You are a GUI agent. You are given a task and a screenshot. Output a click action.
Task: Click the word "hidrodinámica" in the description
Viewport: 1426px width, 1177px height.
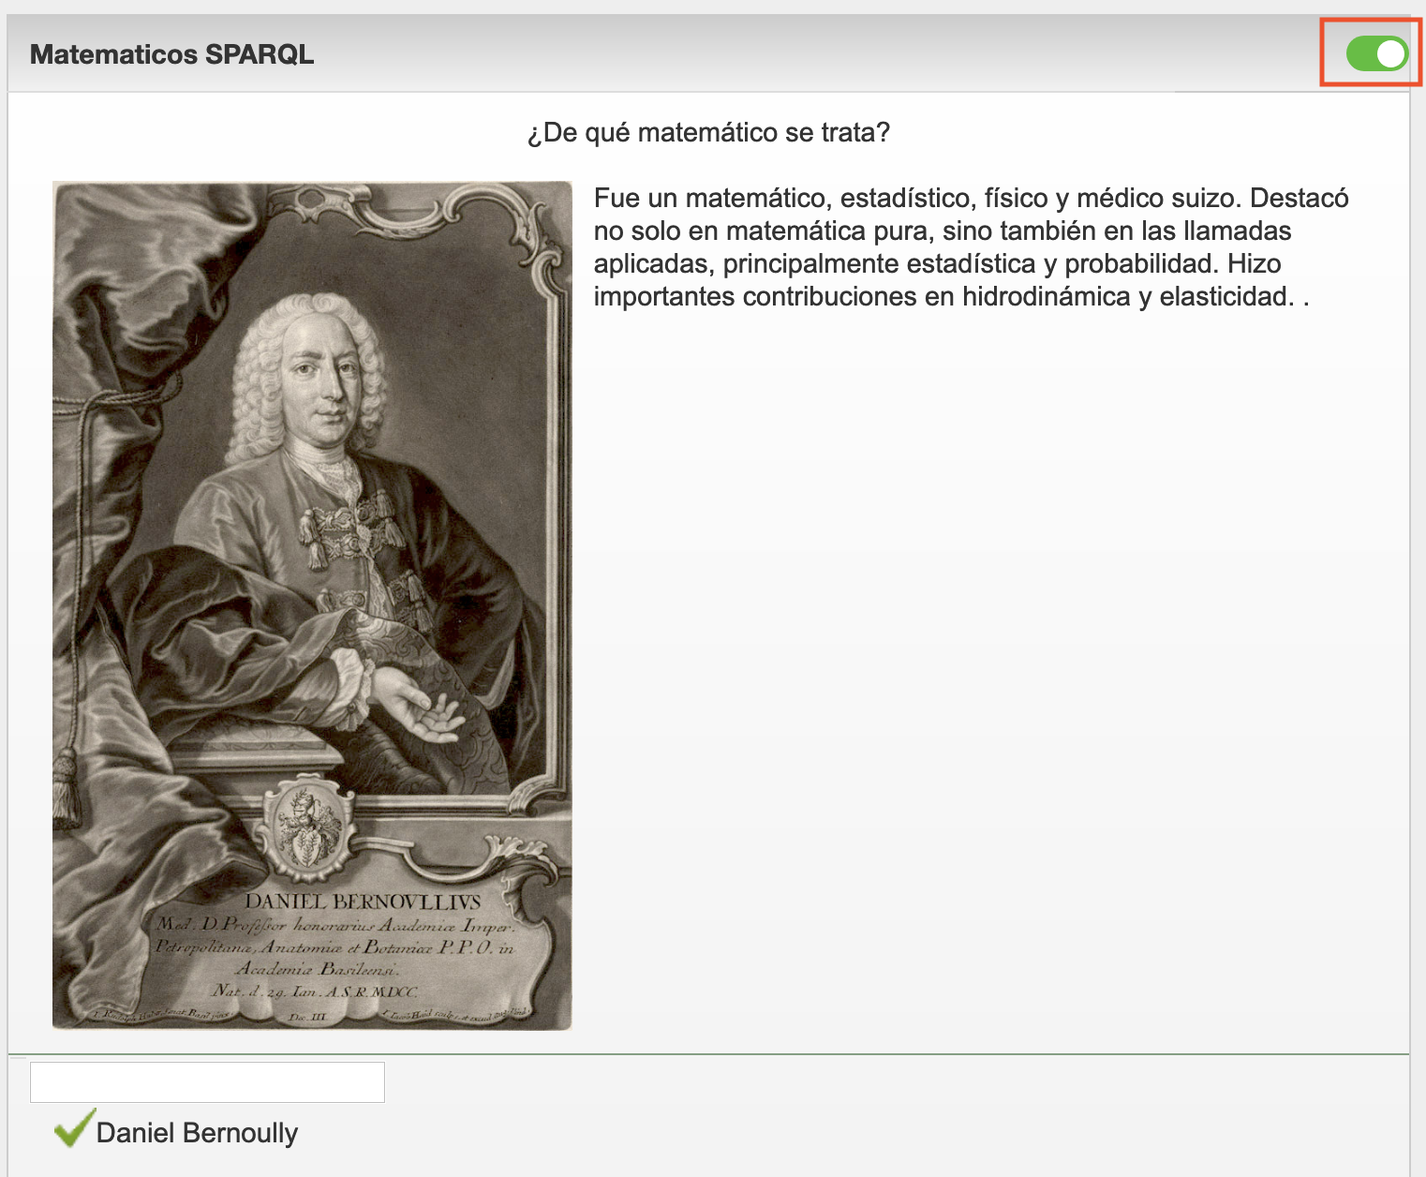pos(1046,297)
